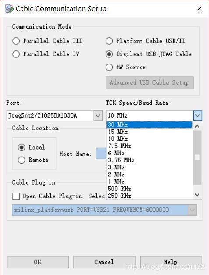This screenshot has height=275, width=209.
Task: Choose Remote cable location
Action: (x=21, y=160)
